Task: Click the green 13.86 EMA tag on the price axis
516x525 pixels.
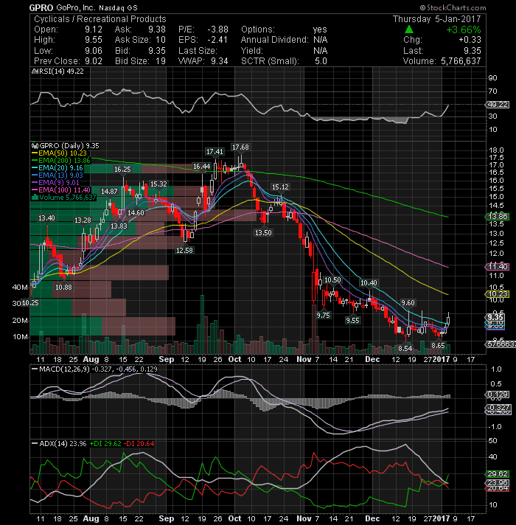Action: (x=498, y=217)
